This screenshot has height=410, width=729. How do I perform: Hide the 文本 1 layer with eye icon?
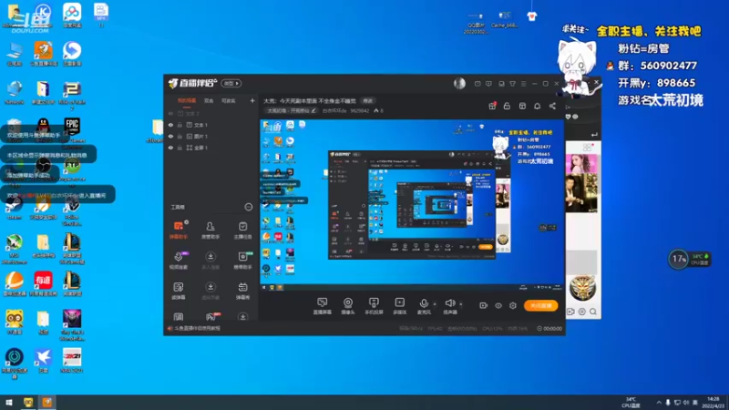point(170,125)
